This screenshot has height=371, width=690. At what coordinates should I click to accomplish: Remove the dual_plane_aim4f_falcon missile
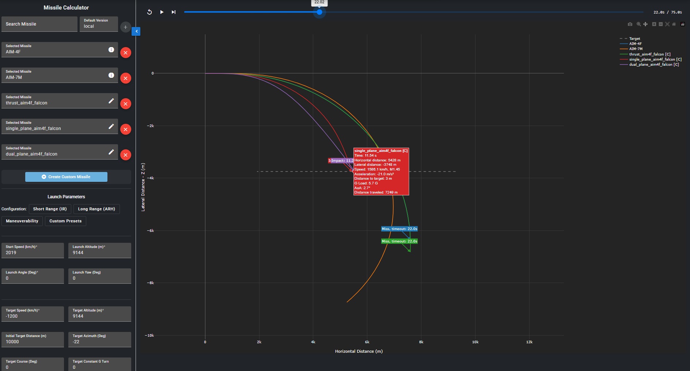126,155
